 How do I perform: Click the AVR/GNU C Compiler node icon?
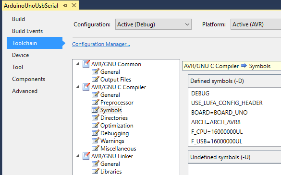pos(86,87)
